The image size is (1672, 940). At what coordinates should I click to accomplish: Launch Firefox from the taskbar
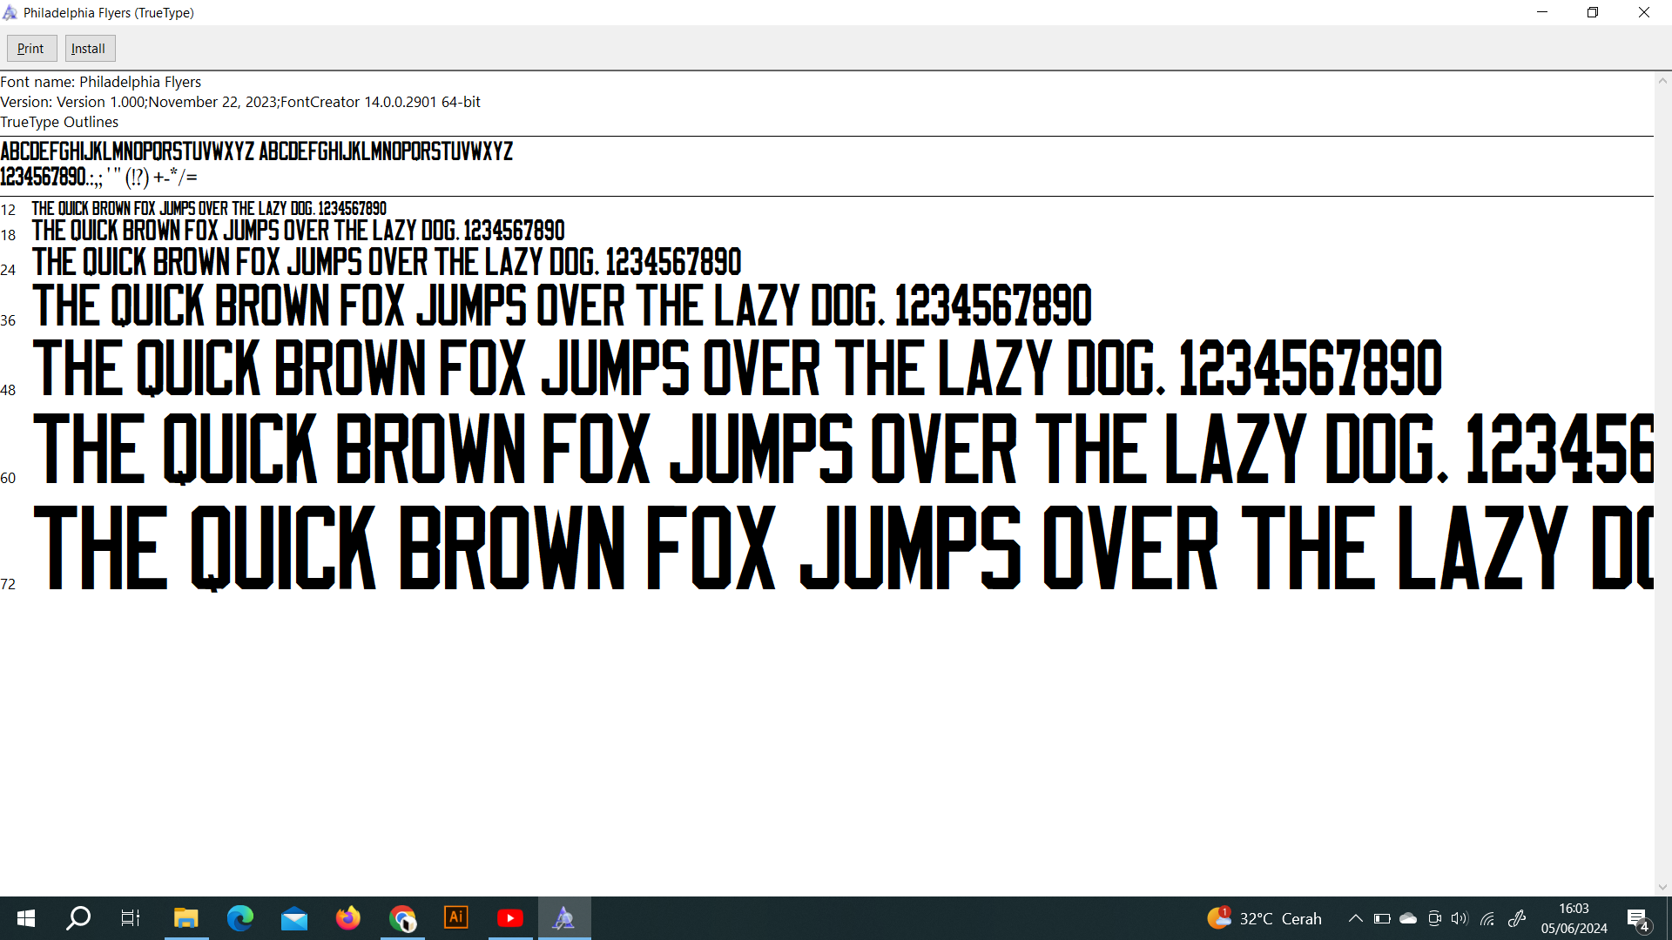pyautogui.click(x=348, y=918)
